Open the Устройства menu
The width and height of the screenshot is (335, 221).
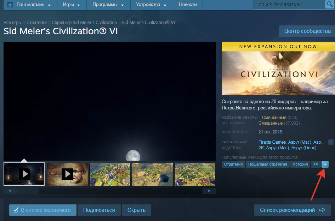tap(151, 5)
